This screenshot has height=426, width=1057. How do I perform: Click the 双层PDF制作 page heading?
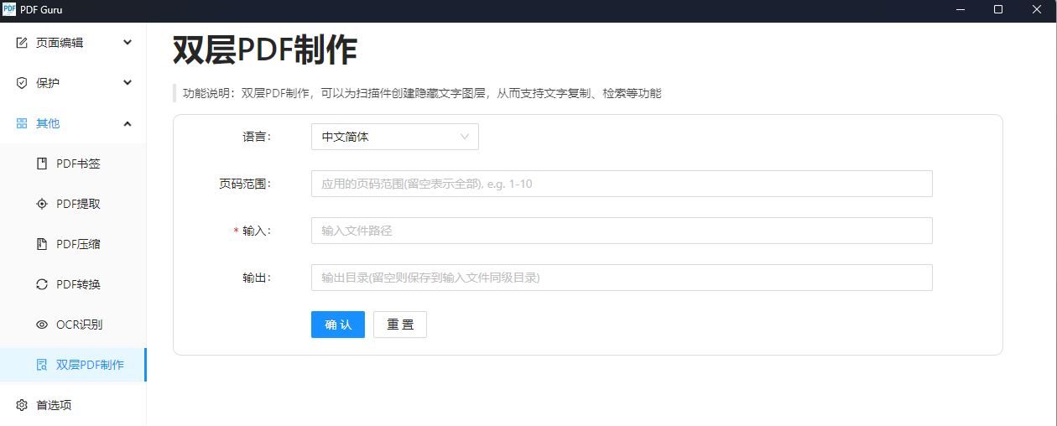click(x=265, y=51)
